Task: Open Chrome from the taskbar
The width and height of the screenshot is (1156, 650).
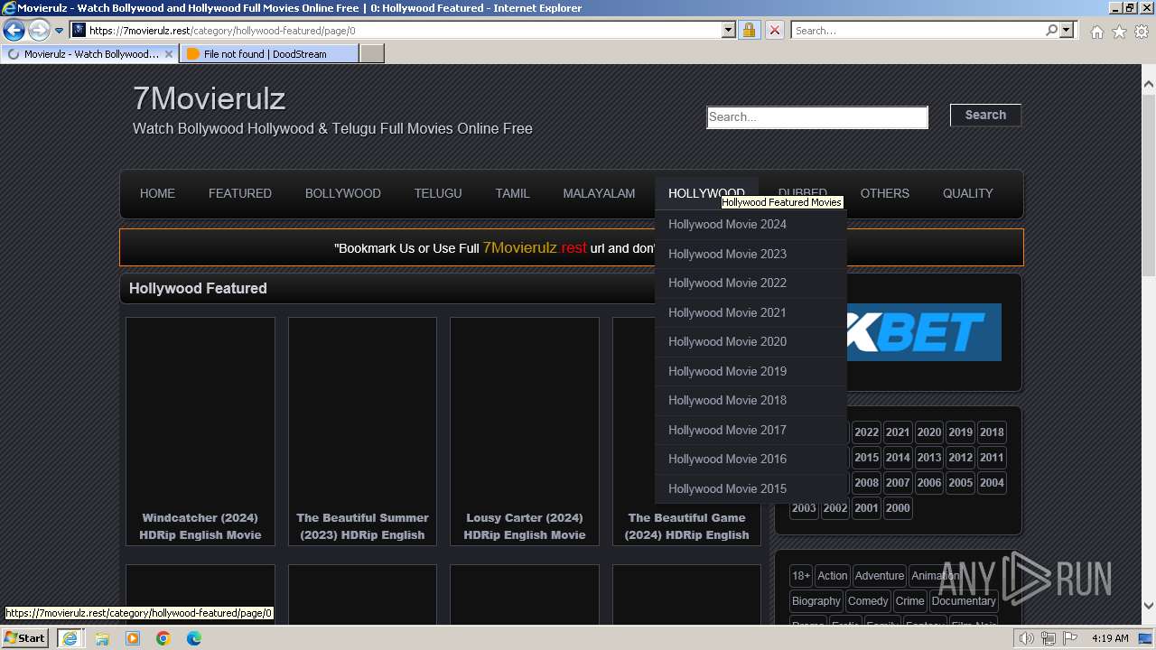Action: coord(163,638)
